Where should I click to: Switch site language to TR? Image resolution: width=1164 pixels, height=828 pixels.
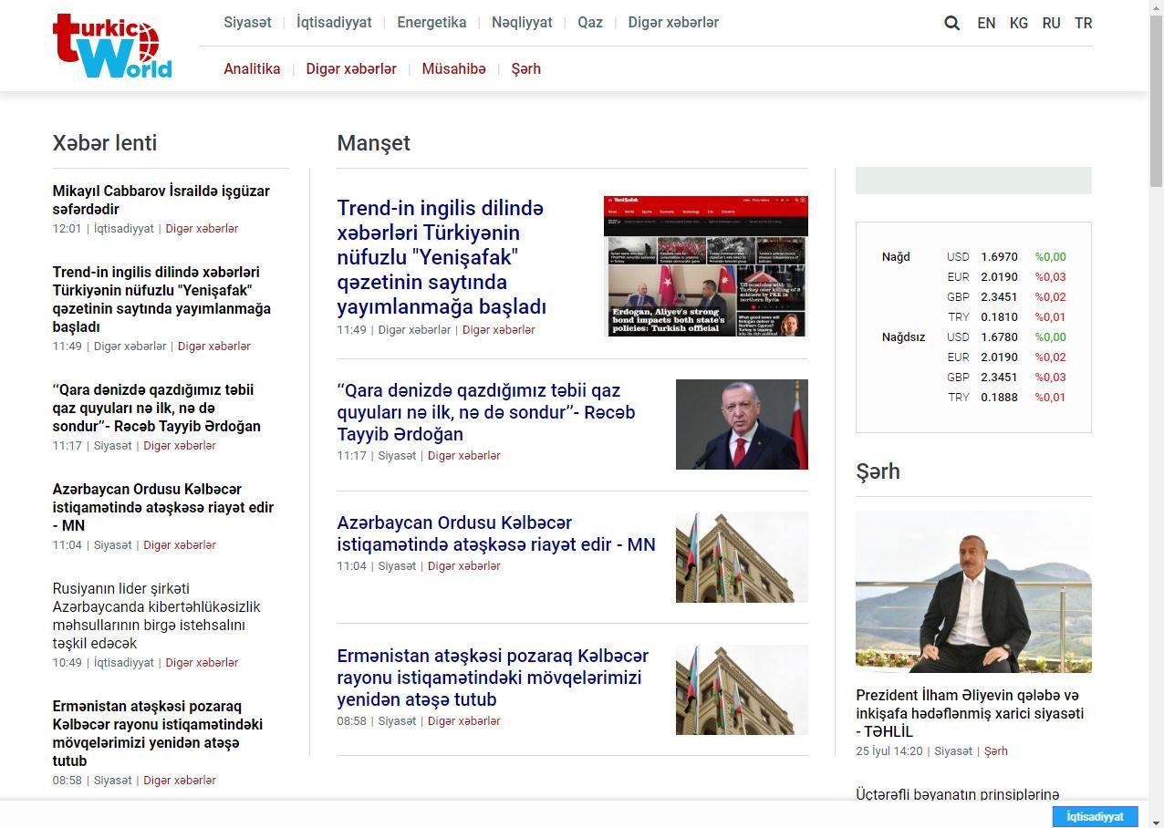pyautogui.click(x=1083, y=23)
